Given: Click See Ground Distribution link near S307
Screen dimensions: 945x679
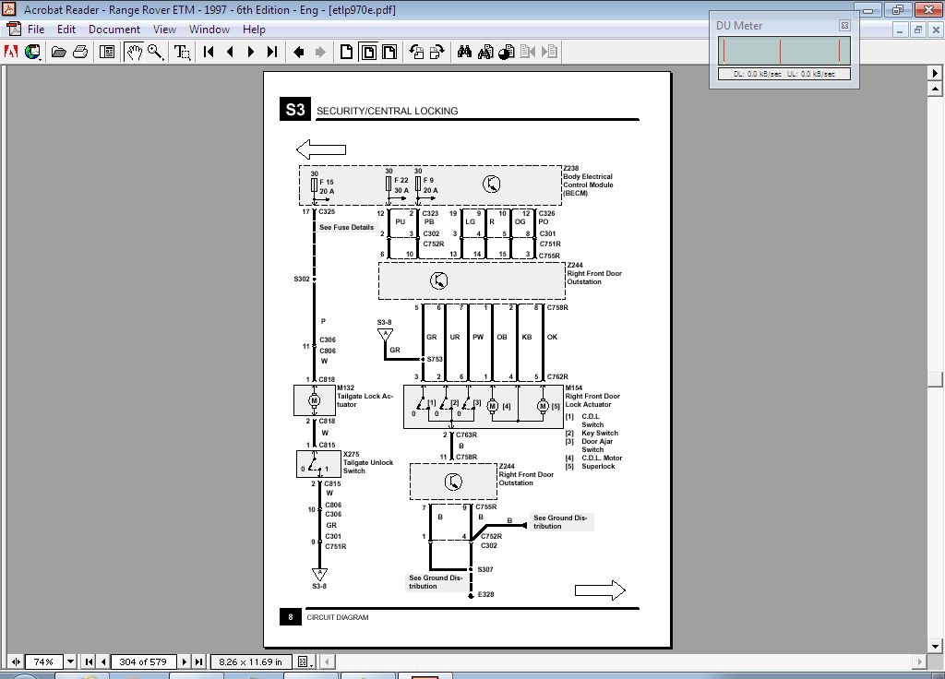Looking at the screenshot, I should 436,582.
